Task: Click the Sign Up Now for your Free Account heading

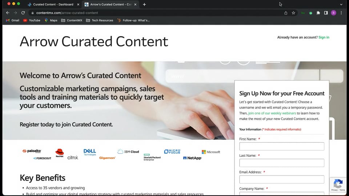Action: coord(282,93)
